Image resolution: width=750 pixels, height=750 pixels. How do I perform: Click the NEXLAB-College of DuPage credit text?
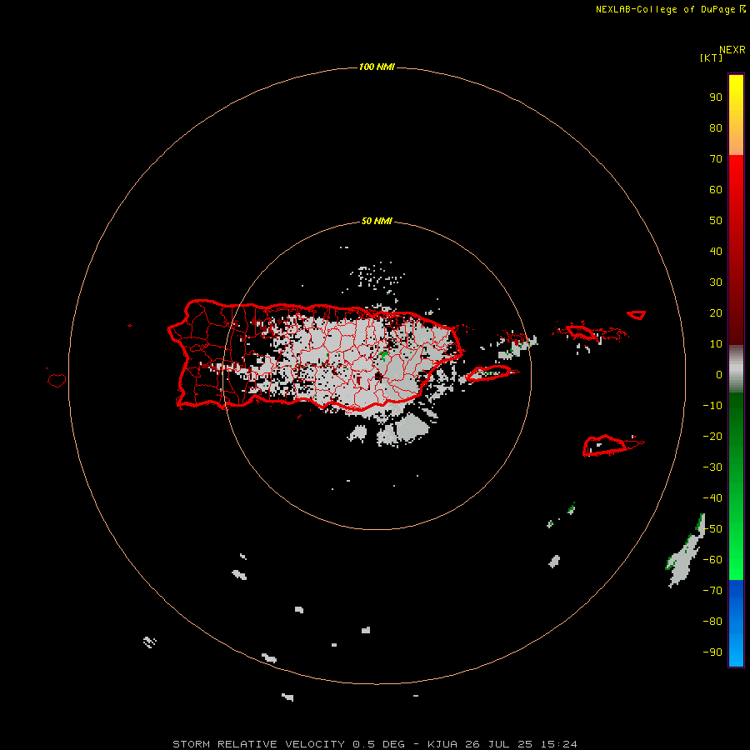click(x=670, y=9)
